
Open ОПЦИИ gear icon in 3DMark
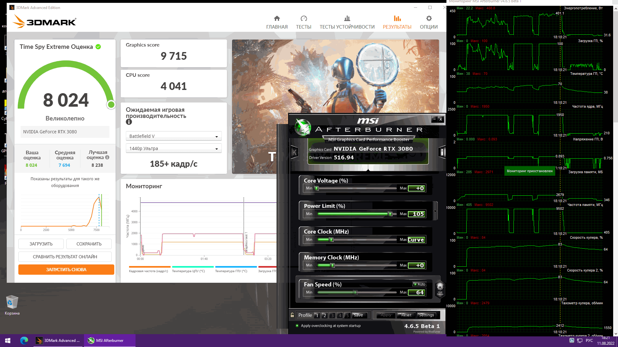(x=429, y=18)
